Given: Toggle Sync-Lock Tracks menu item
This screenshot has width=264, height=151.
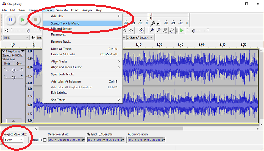Looking at the screenshot, I should pos(82,75).
